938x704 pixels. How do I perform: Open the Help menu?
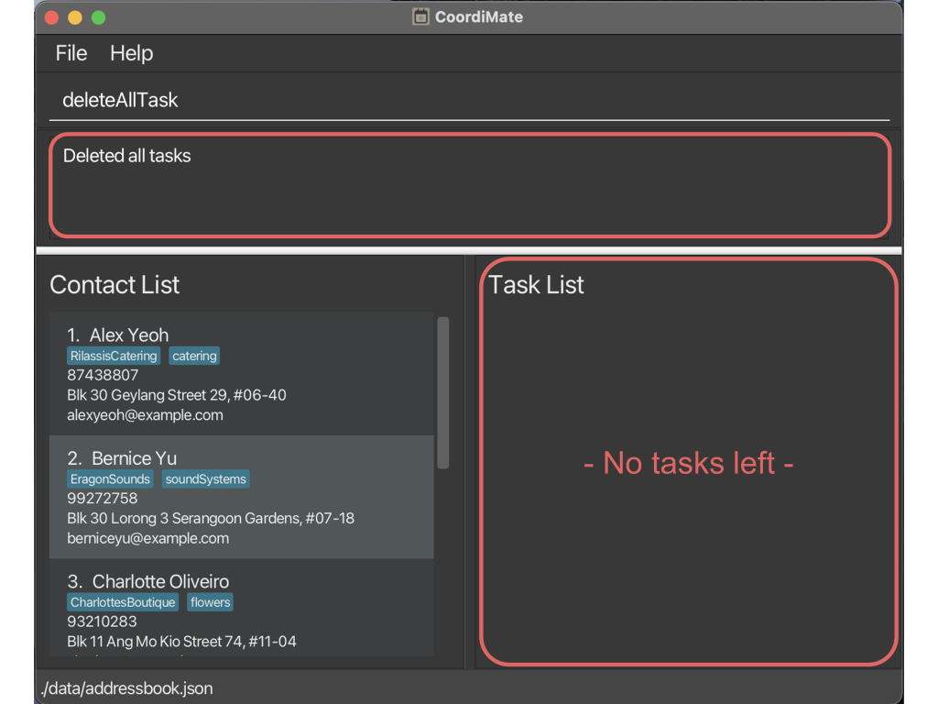131,53
